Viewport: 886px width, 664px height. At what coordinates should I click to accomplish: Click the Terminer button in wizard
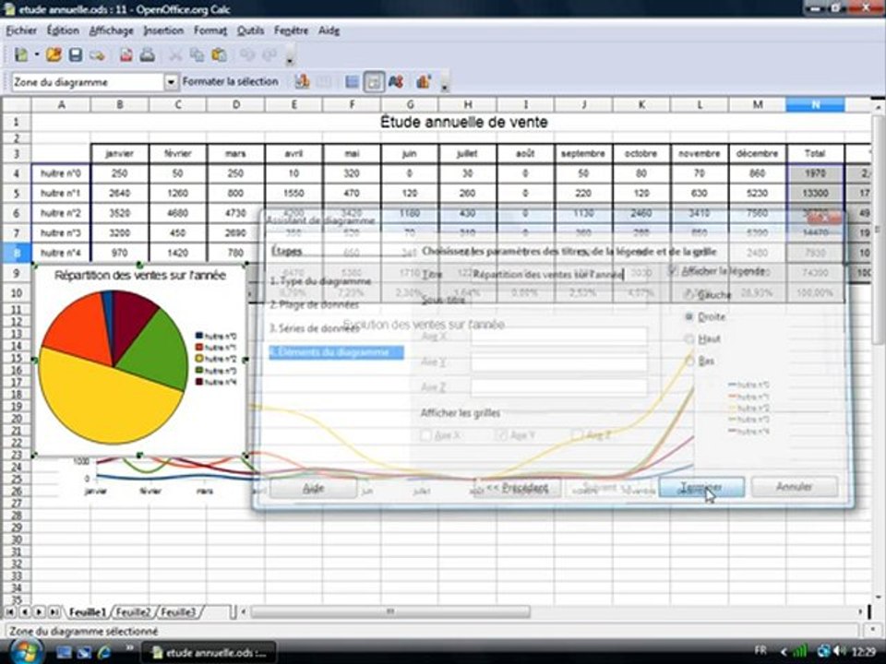701,487
